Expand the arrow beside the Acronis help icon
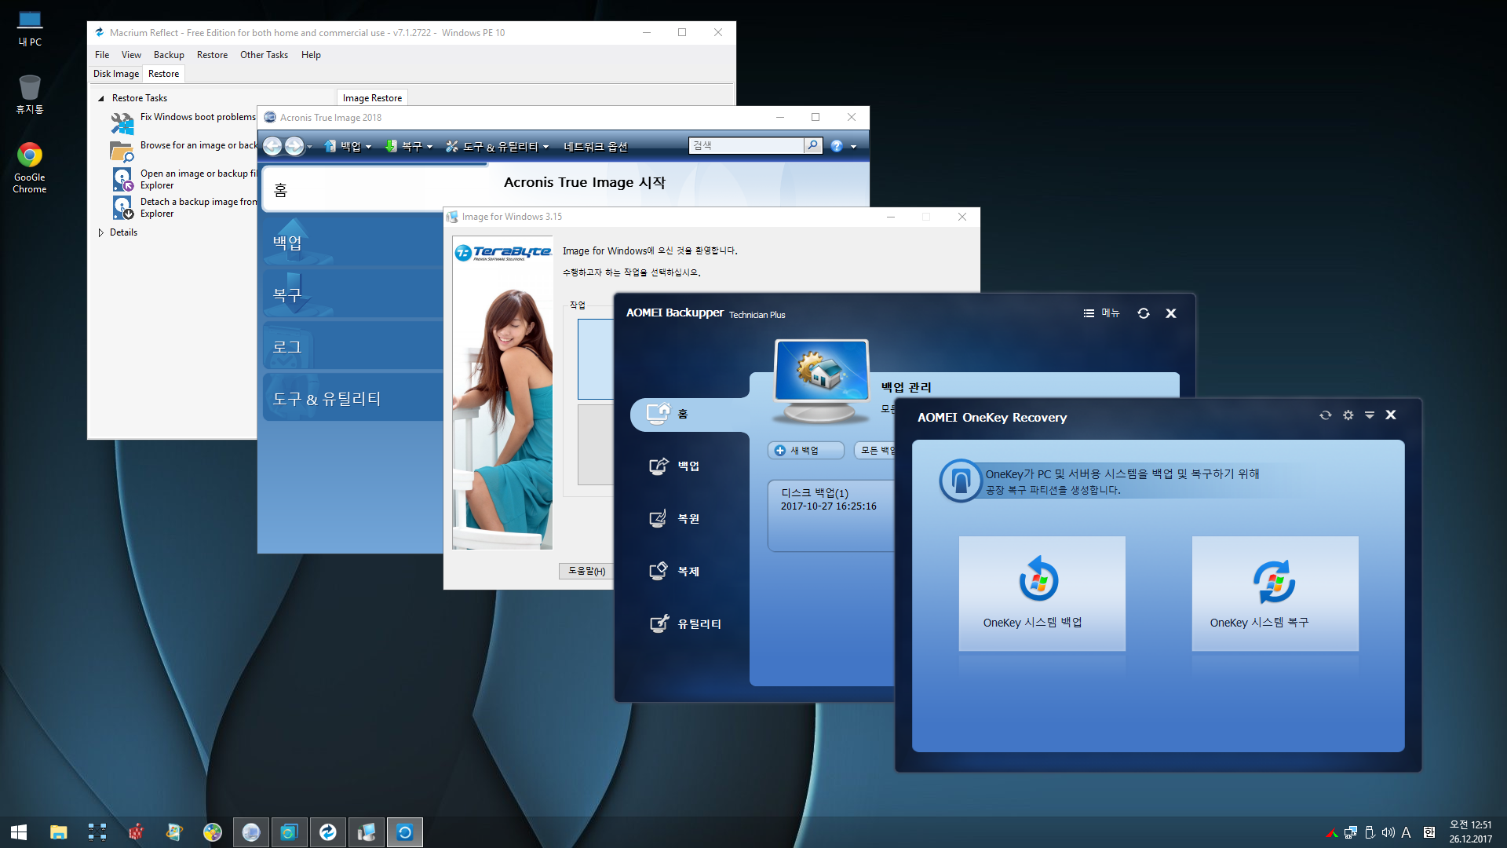 coord(853,147)
